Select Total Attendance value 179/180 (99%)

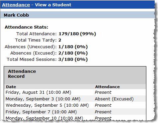tap(77, 34)
